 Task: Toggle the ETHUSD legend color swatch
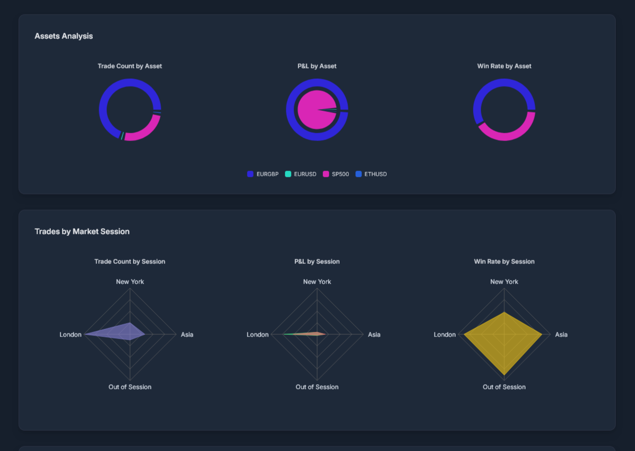pos(359,174)
